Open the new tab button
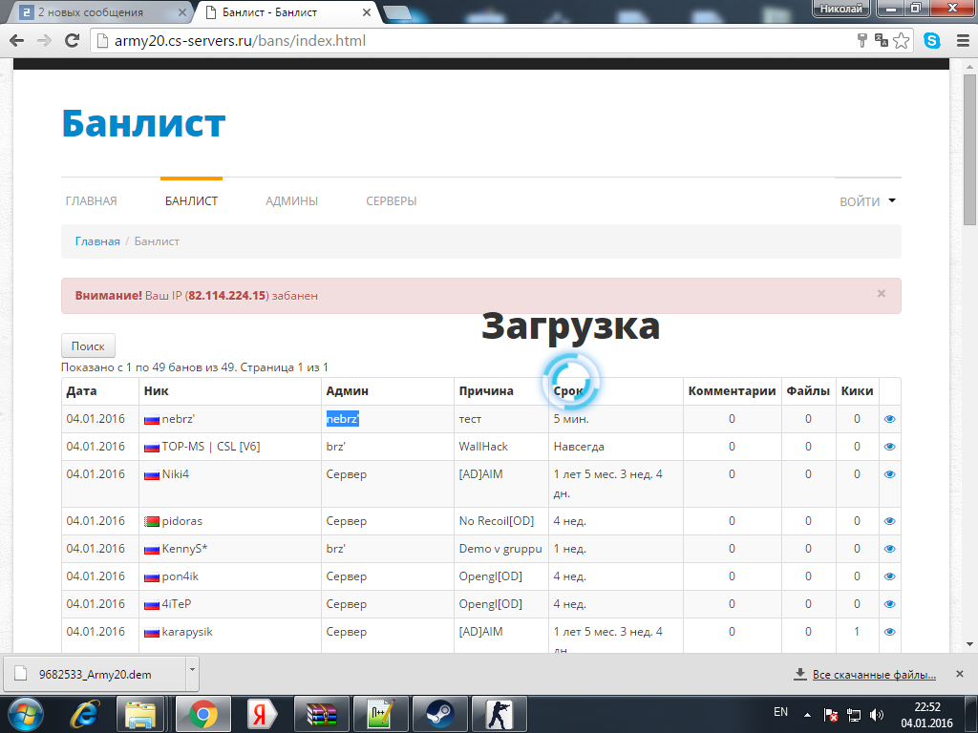Image resolution: width=978 pixels, height=733 pixels. point(397,12)
